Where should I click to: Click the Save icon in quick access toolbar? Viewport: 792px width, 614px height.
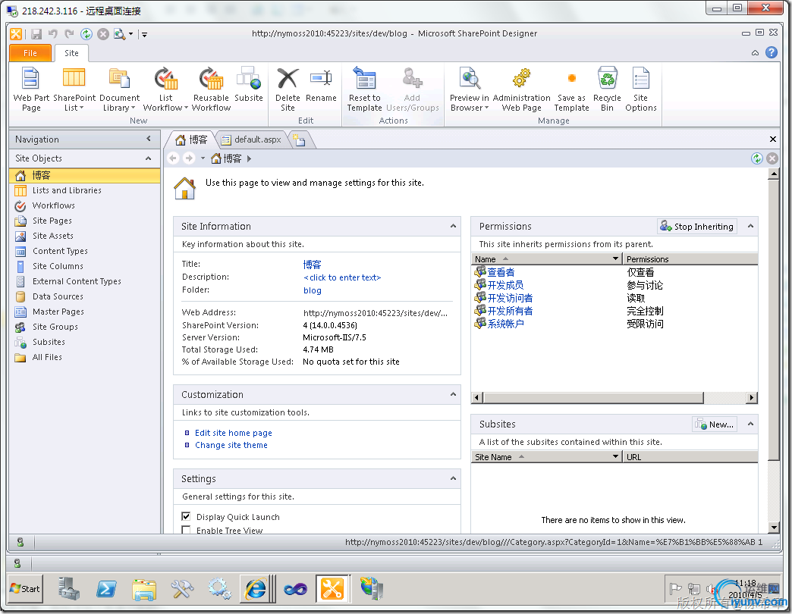tap(36, 34)
